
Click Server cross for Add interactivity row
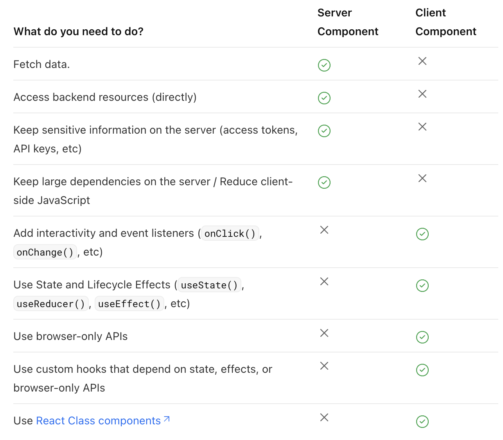coord(324,230)
